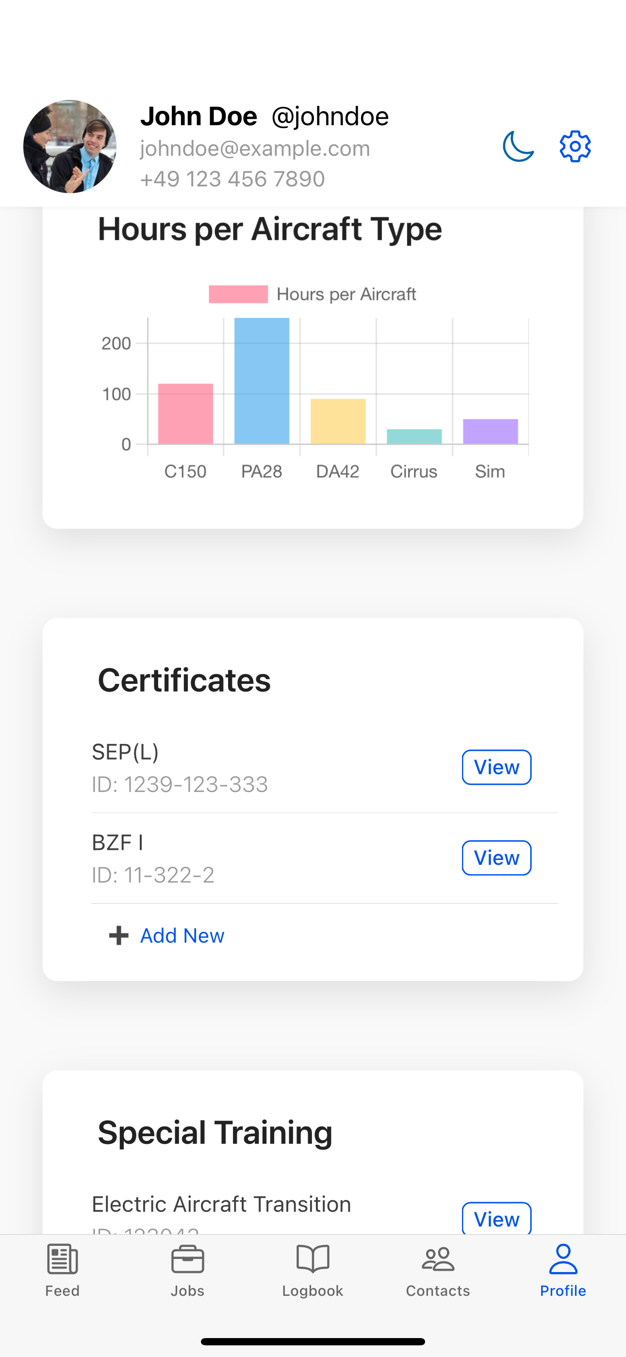Click the yellow DA42 bar
Image resolution: width=626 pixels, height=1357 pixels.
click(338, 421)
